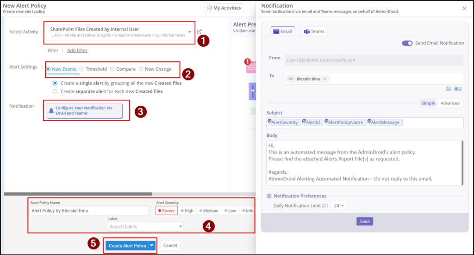Click Configure Your Notification Via Email and Teams
474x255 pixels.
[84, 111]
